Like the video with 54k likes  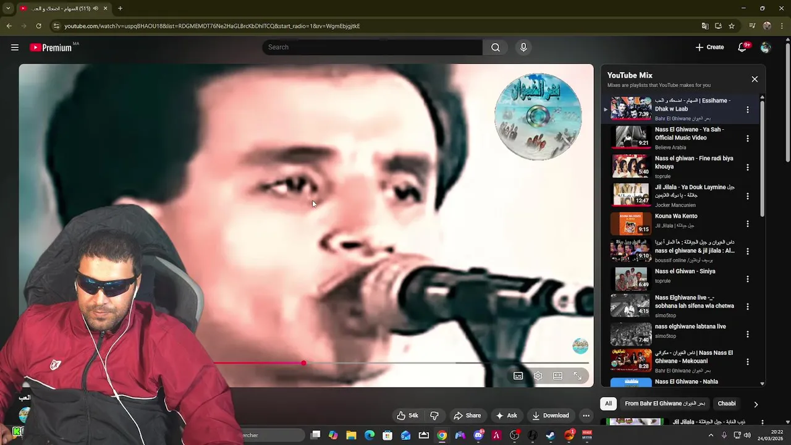[x=407, y=415]
